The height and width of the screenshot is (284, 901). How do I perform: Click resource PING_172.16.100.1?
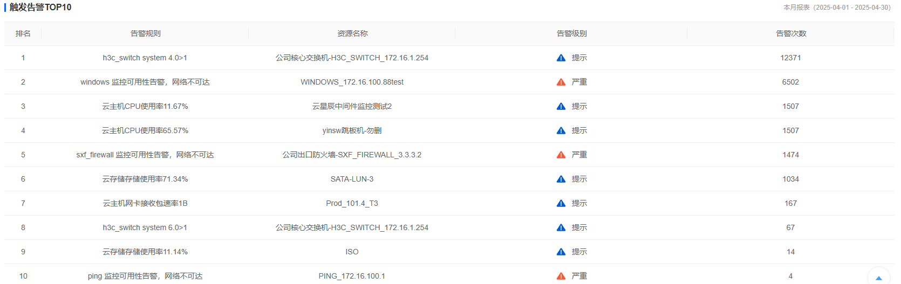[352, 276]
